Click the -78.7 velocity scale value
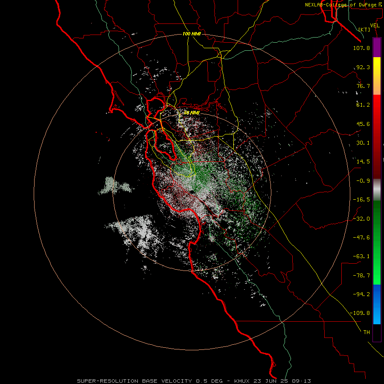This screenshot has height=384, width=384. click(361, 276)
